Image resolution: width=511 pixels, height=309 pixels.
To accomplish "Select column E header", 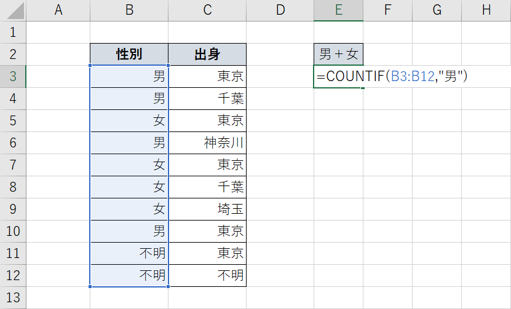I will click(339, 10).
